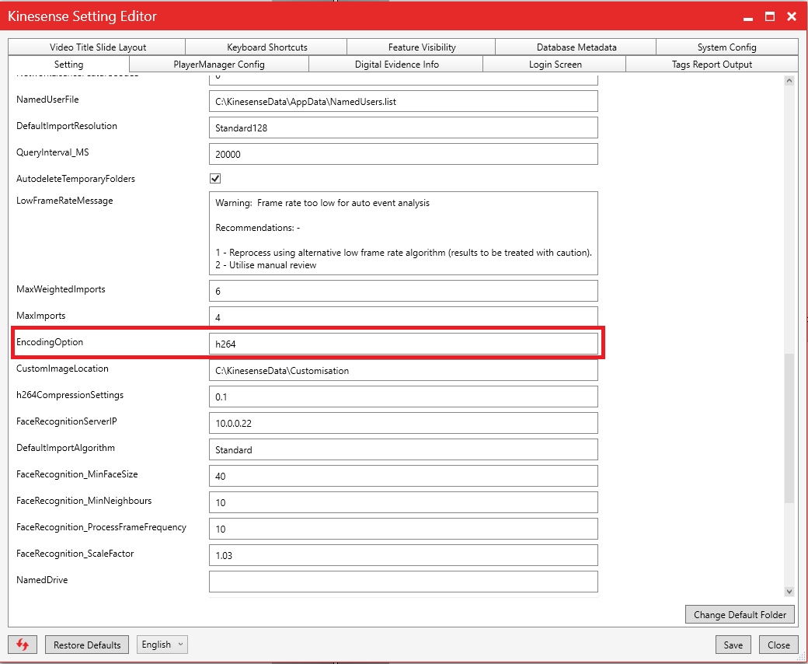Screen dimensions: 808x664
Task: Switch to PlayerManager Config tab
Action: click(x=219, y=64)
